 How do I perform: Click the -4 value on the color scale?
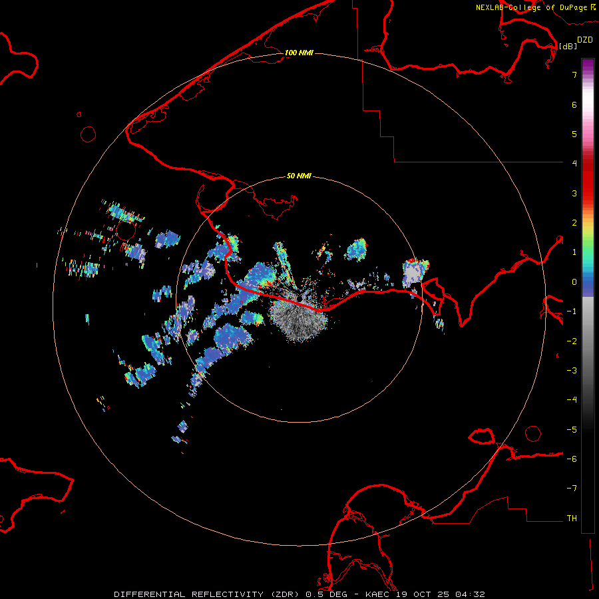pos(572,400)
